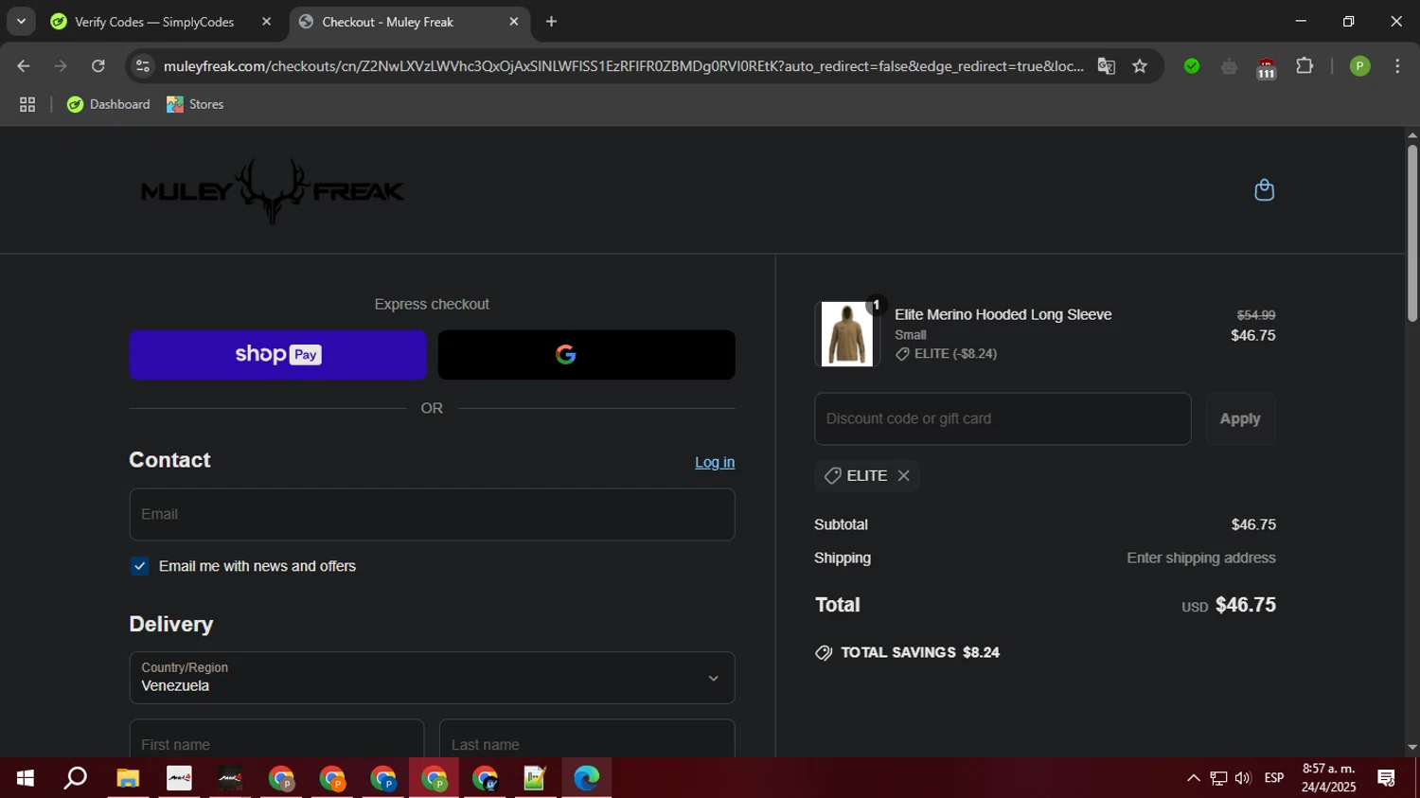Open the Chrome profile avatar
The image size is (1420, 798).
click(1359, 66)
